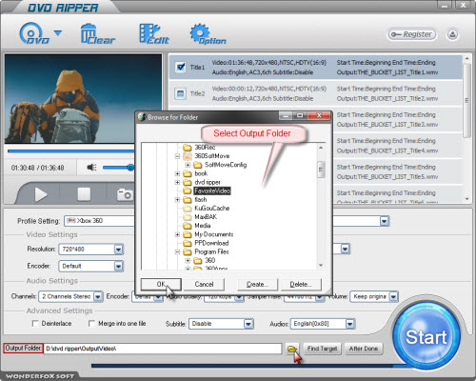Click Output:THE_BUCKET_LIST_Title3.wmv text
Screen dimensions: 476x381
coord(387,125)
